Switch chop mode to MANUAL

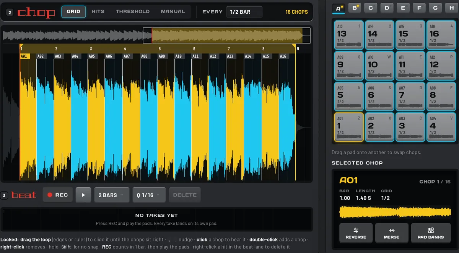coord(173,11)
